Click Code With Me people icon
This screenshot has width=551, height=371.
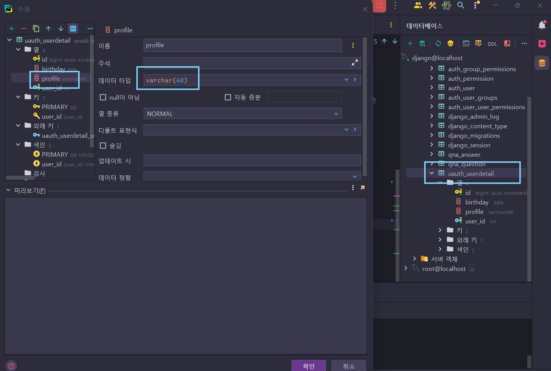point(418,5)
